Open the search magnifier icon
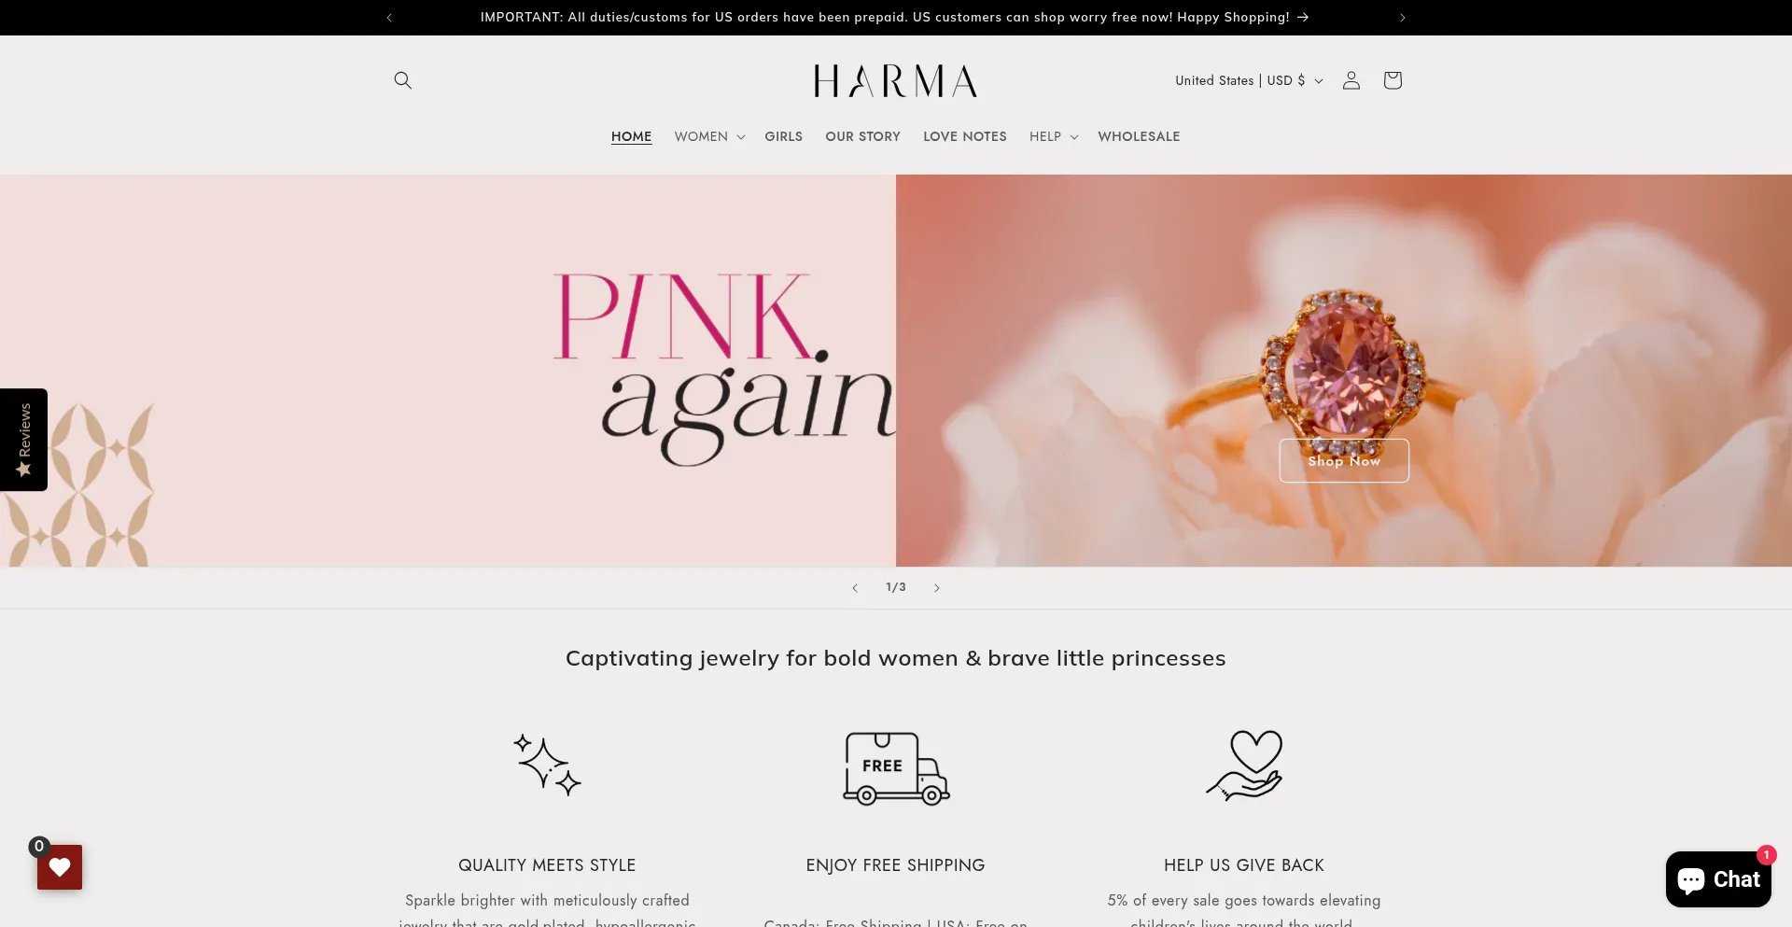The height and width of the screenshot is (927, 1792). coord(402,80)
